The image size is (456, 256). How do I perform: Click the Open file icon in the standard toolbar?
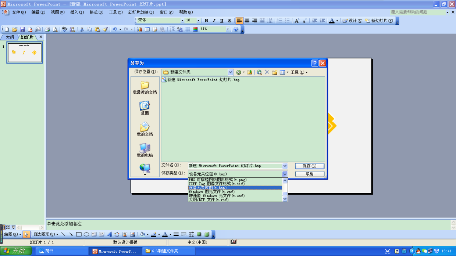[15, 29]
